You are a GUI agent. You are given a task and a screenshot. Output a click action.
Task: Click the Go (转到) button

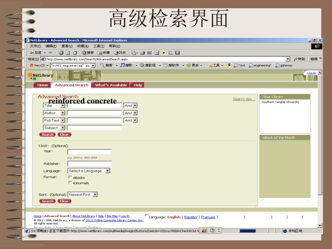coord(299,59)
